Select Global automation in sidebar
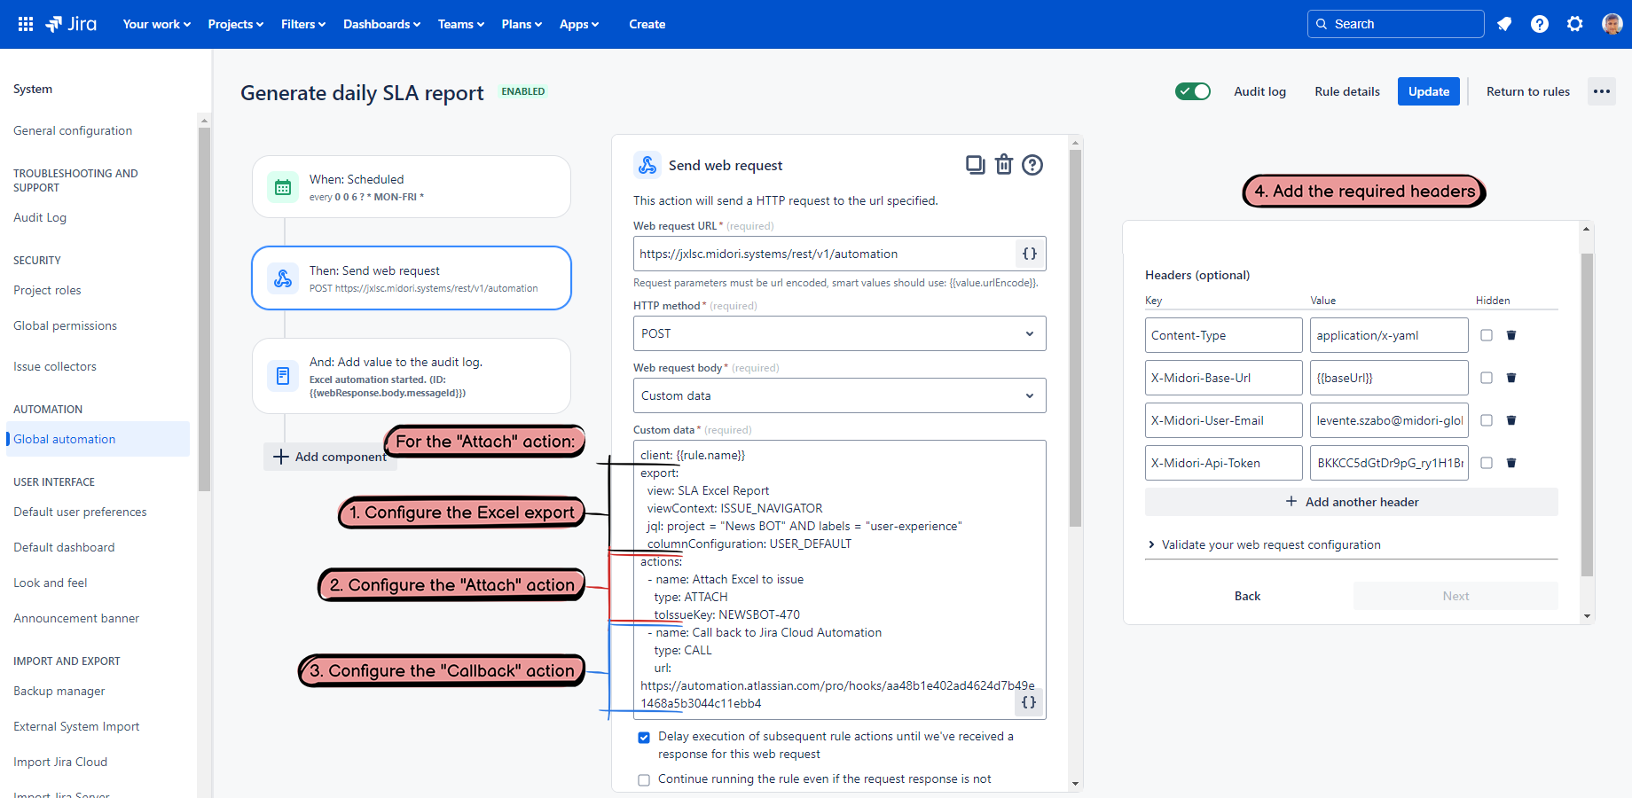 98,439
